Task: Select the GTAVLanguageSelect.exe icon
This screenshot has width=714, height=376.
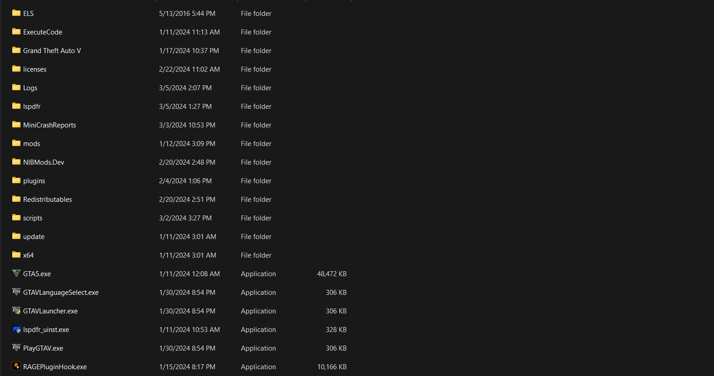Action: point(16,292)
